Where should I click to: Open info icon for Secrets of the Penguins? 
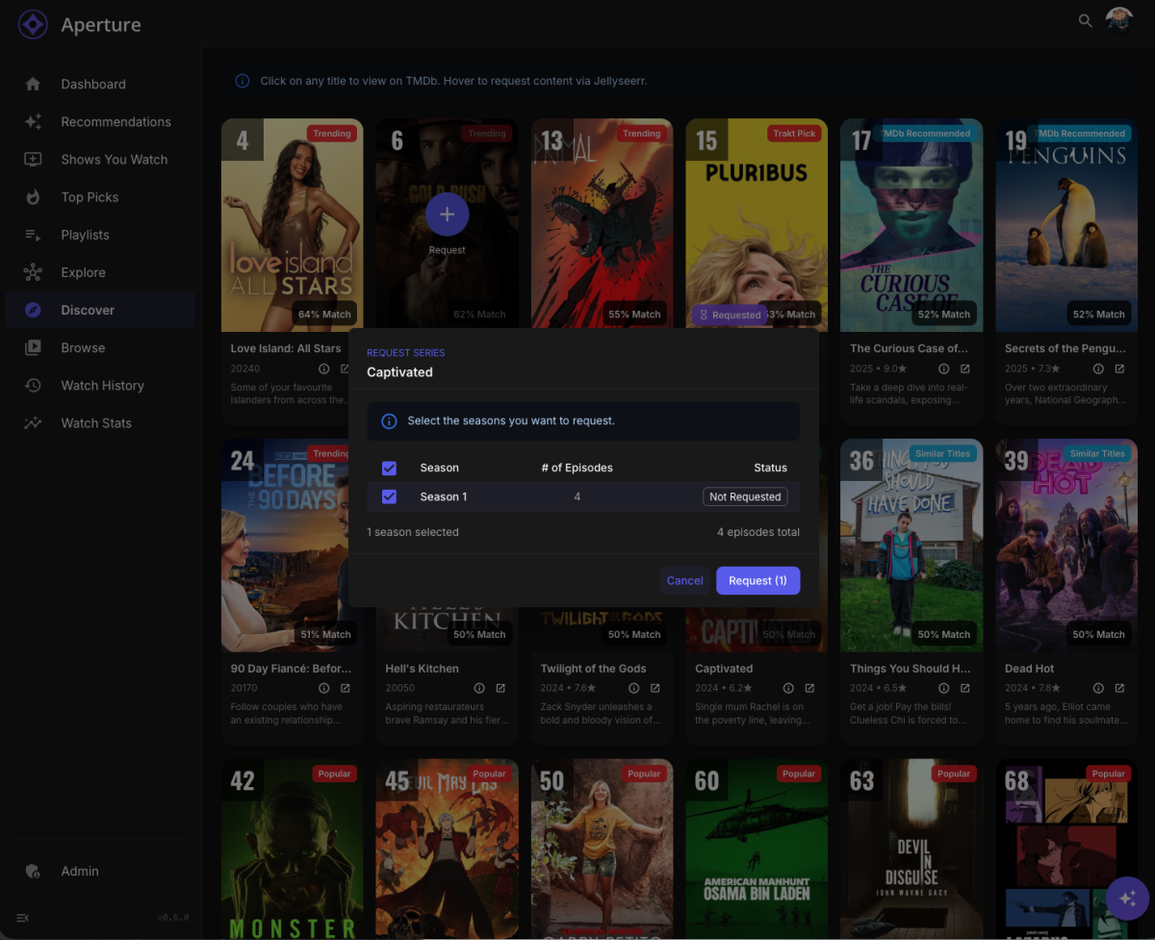tap(1098, 368)
